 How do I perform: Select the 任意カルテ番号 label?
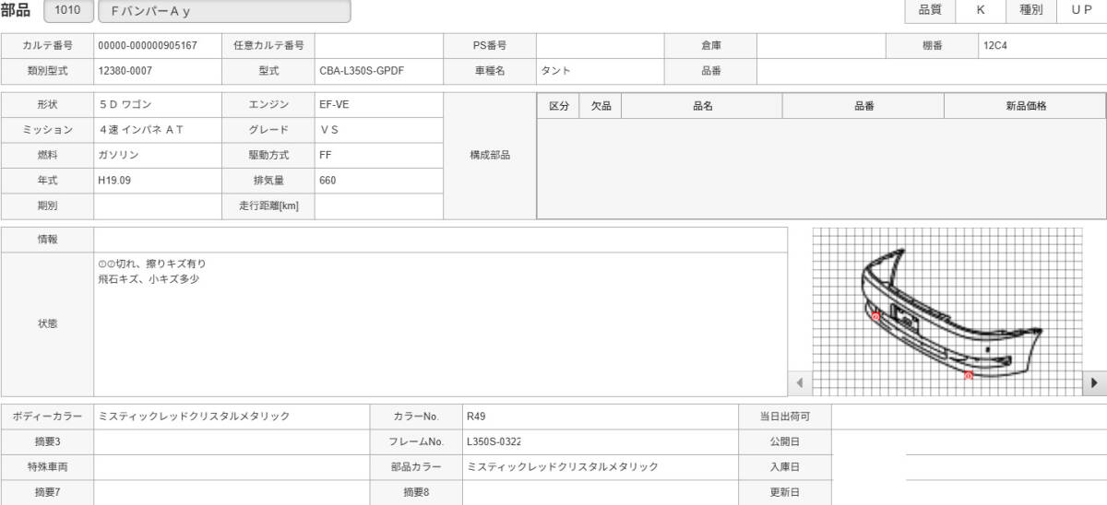click(268, 45)
